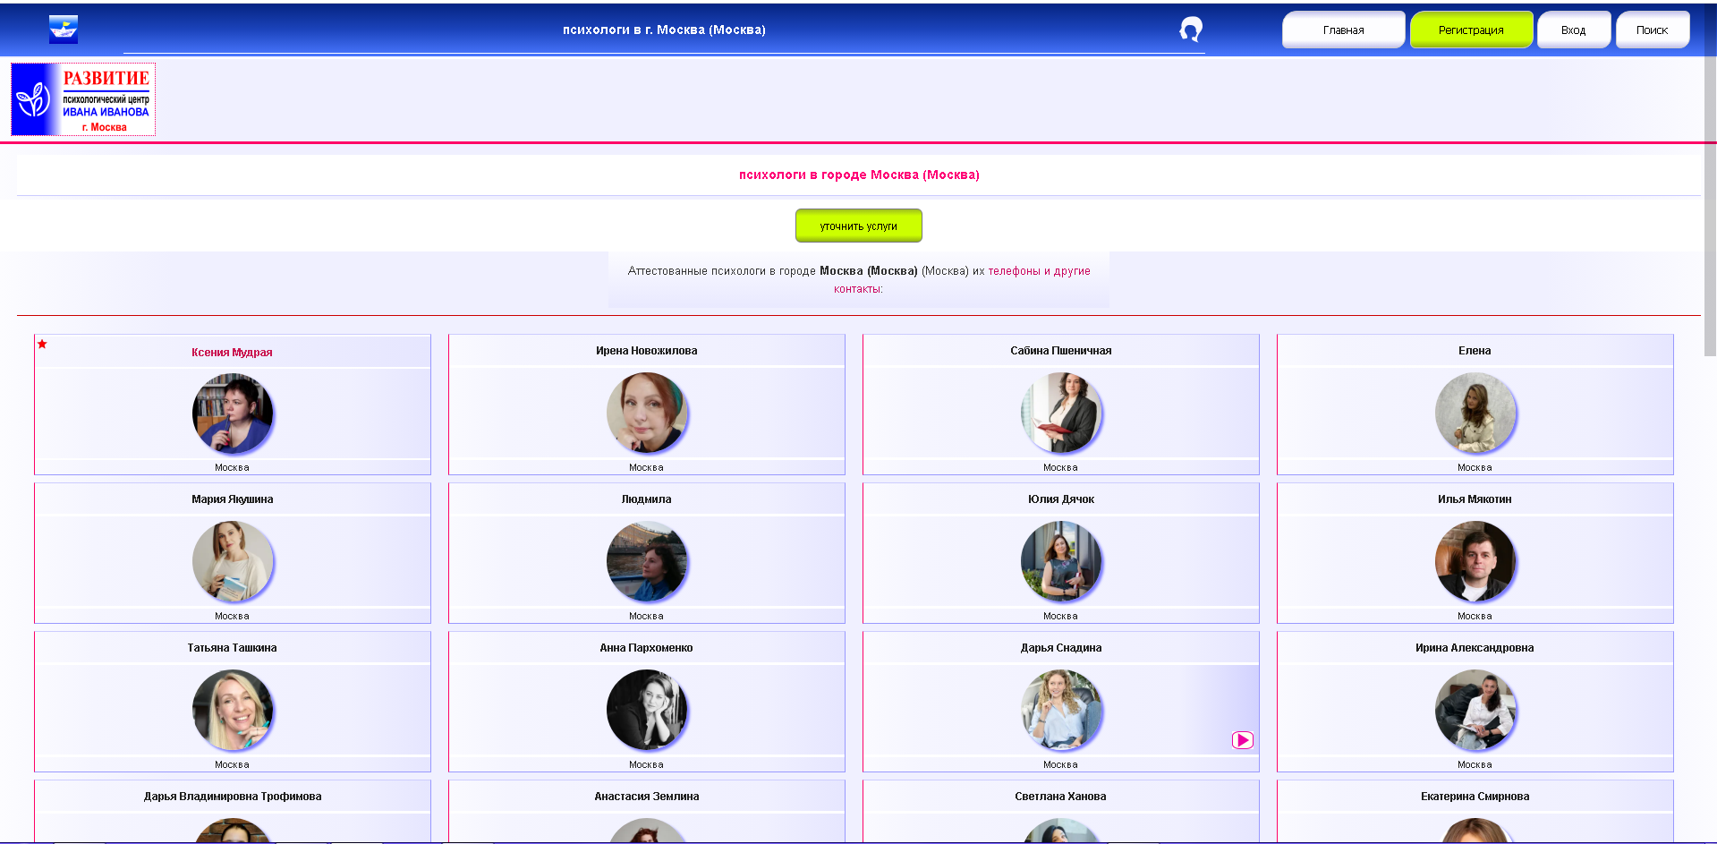Open profile of Илья Мякотин

tap(1475, 499)
